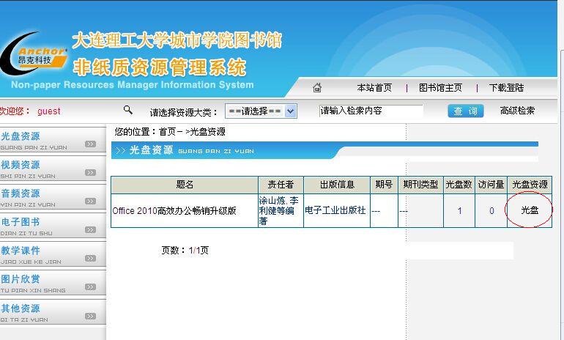564x340 pixels.
Task: Click the Anchor 昂克科技 logo
Action: (x=34, y=56)
